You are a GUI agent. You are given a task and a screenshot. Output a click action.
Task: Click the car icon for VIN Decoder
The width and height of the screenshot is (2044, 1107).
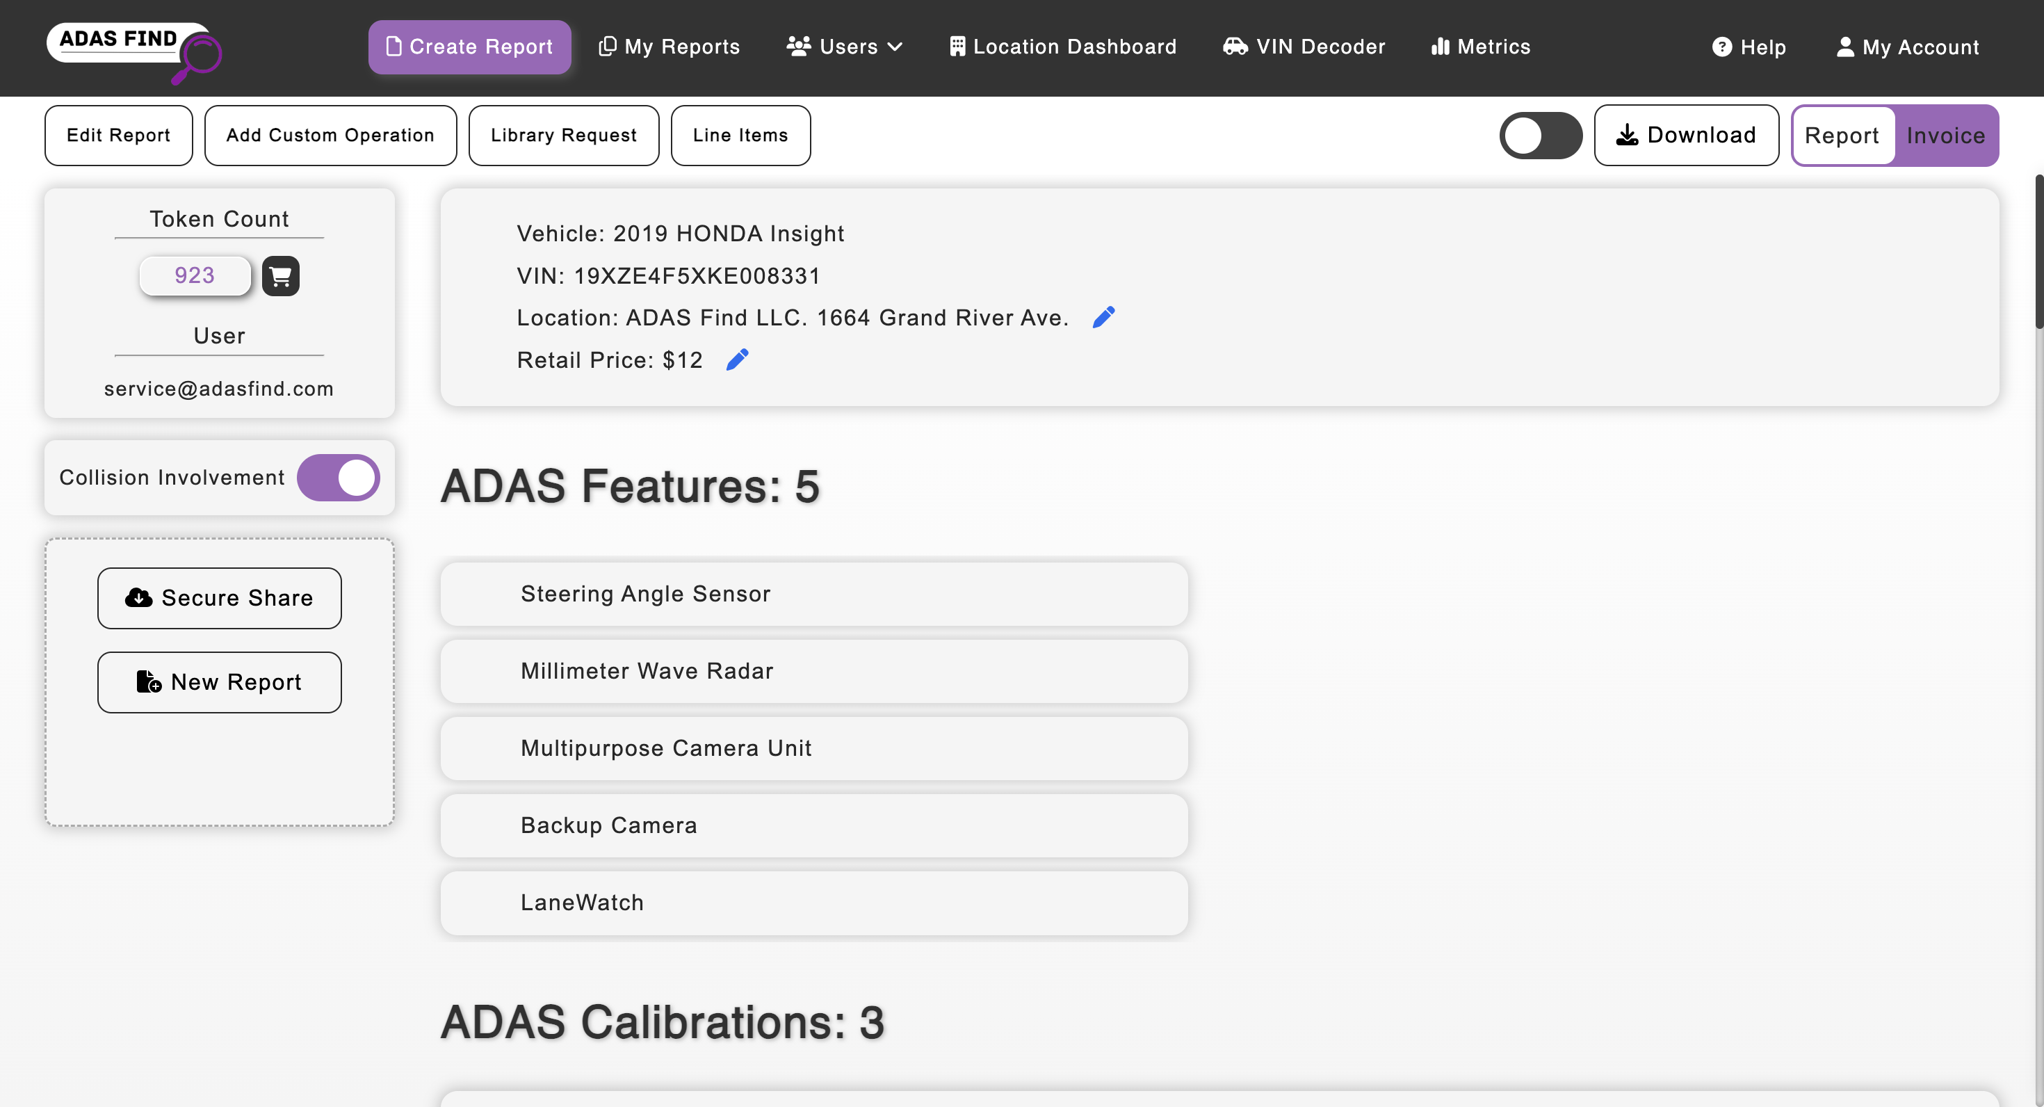pyautogui.click(x=1235, y=47)
